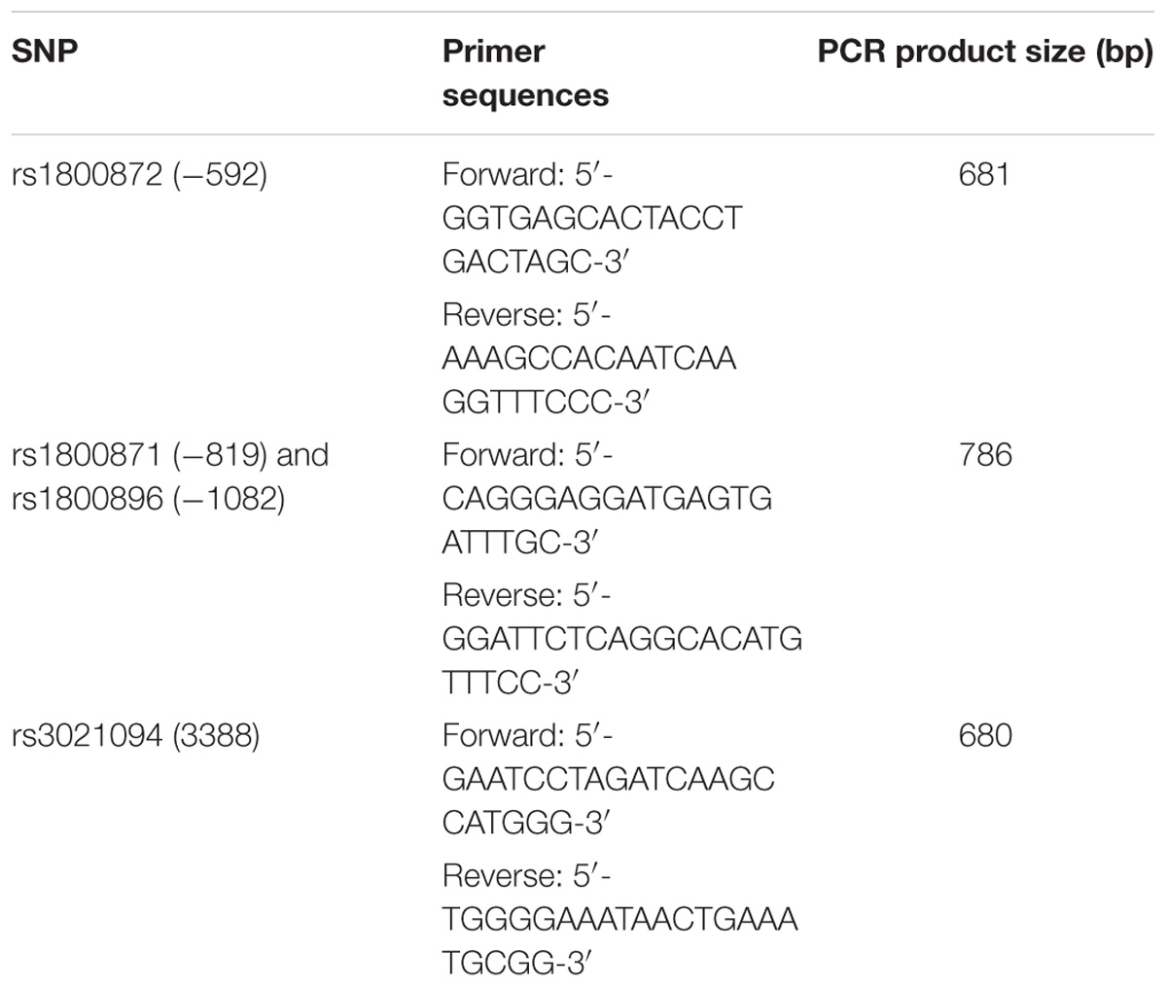1167x987 pixels.
Task: Click reverse primer AAAGCCACAATCAA sequence line
Action: coord(588,358)
